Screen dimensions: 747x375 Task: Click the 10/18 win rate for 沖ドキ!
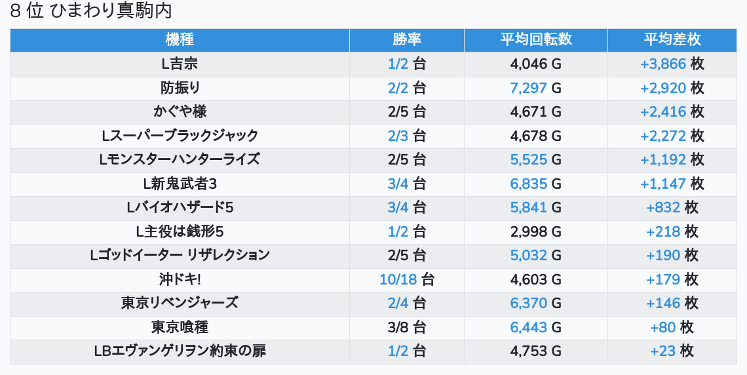(x=398, y=279)
